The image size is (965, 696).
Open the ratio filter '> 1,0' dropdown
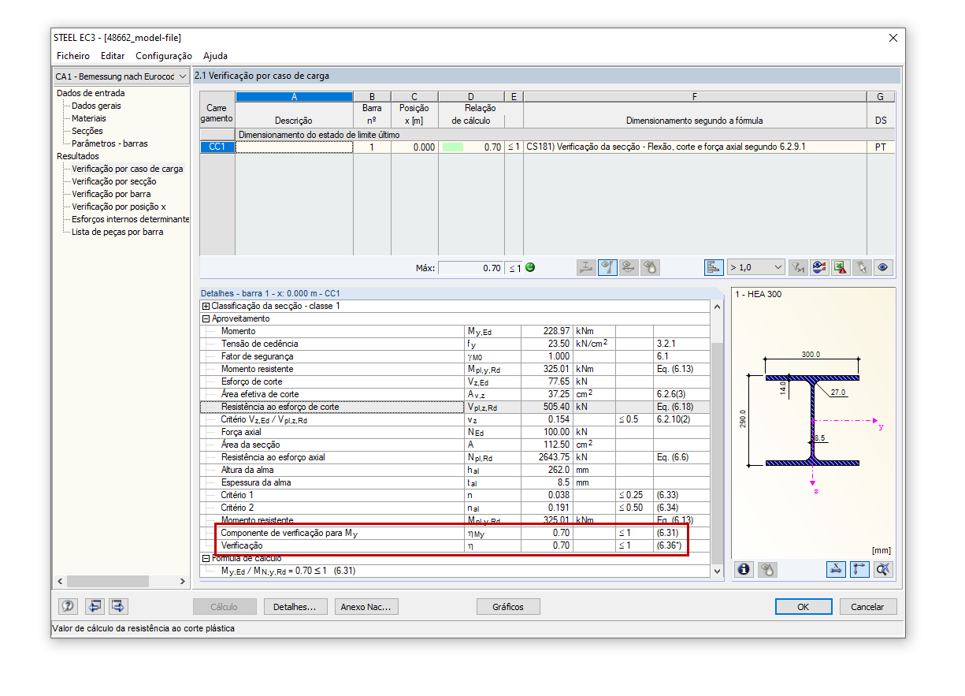pos(756,267)
